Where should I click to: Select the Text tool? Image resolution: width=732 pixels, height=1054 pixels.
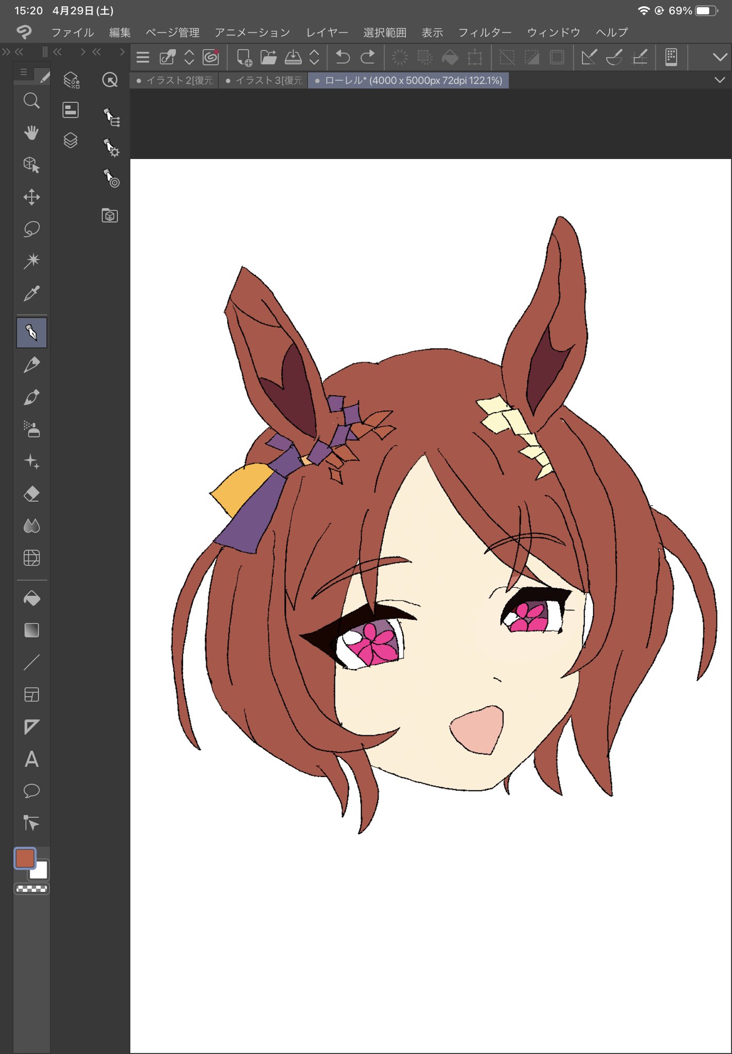point(31,759)
